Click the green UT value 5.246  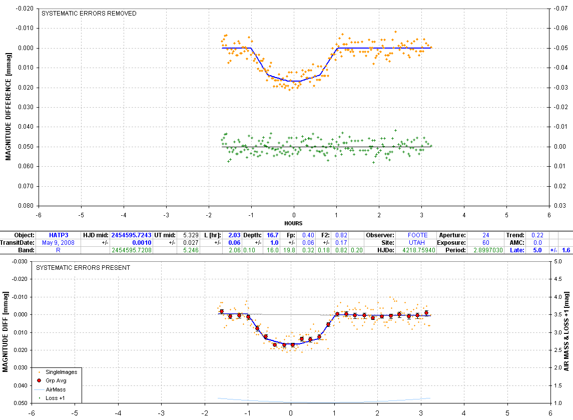[x=191, y=250]
